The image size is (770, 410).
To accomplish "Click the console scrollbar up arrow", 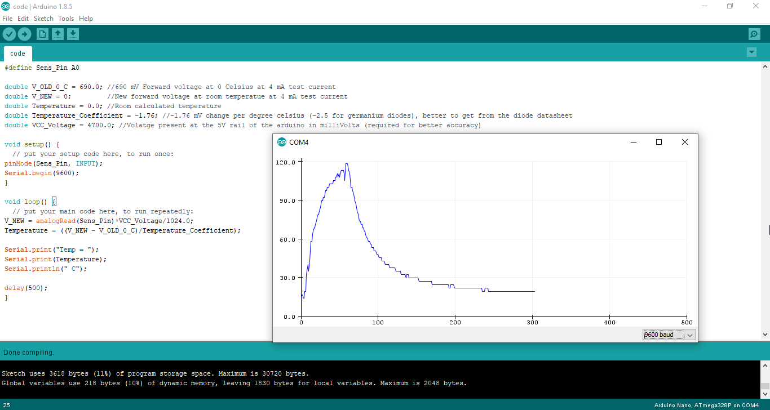I will (765, 366).
